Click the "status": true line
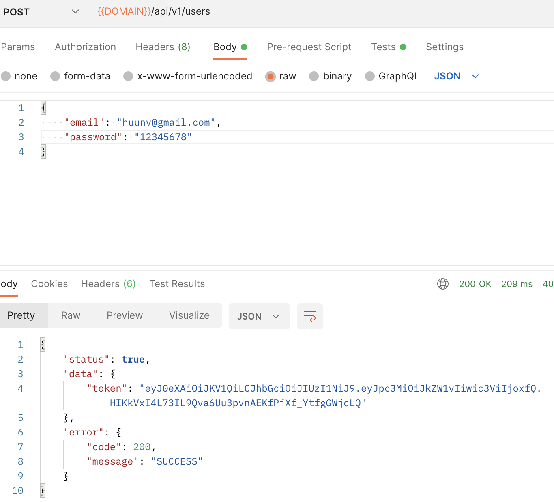 pyautogui.click(x=107, y=359)
